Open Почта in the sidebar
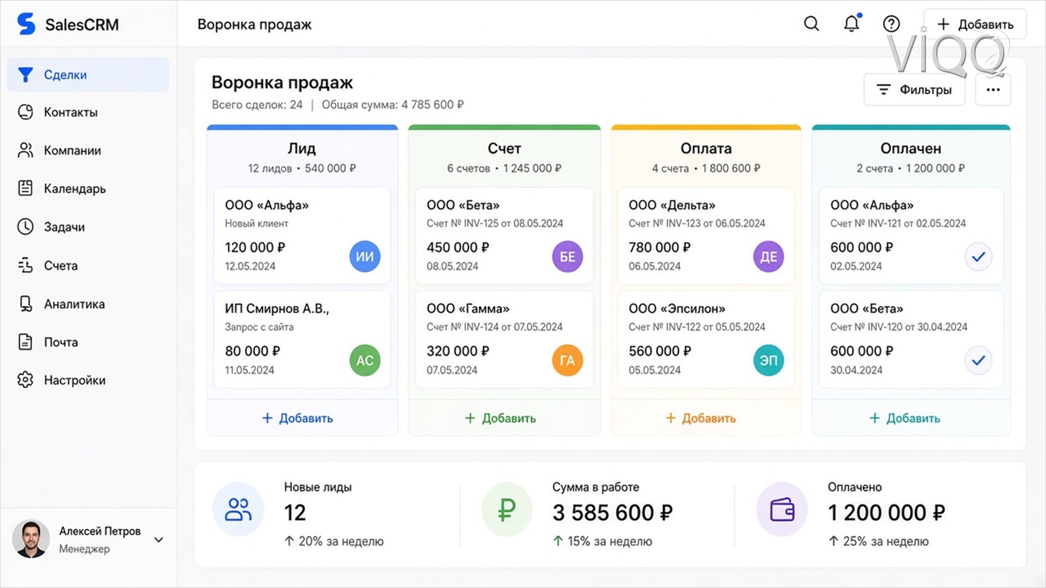Image resolution: width=1046 pixels, height=588 pixels. tap(88, 342)
